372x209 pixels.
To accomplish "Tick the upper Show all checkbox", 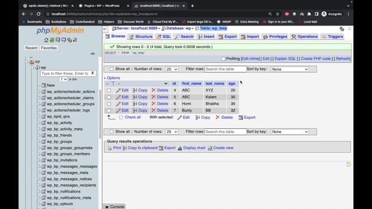I will tap(111, 69).
